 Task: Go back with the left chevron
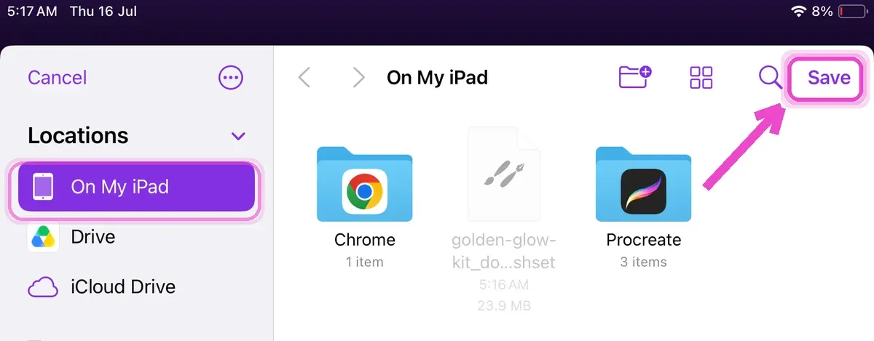coord(305,78)
